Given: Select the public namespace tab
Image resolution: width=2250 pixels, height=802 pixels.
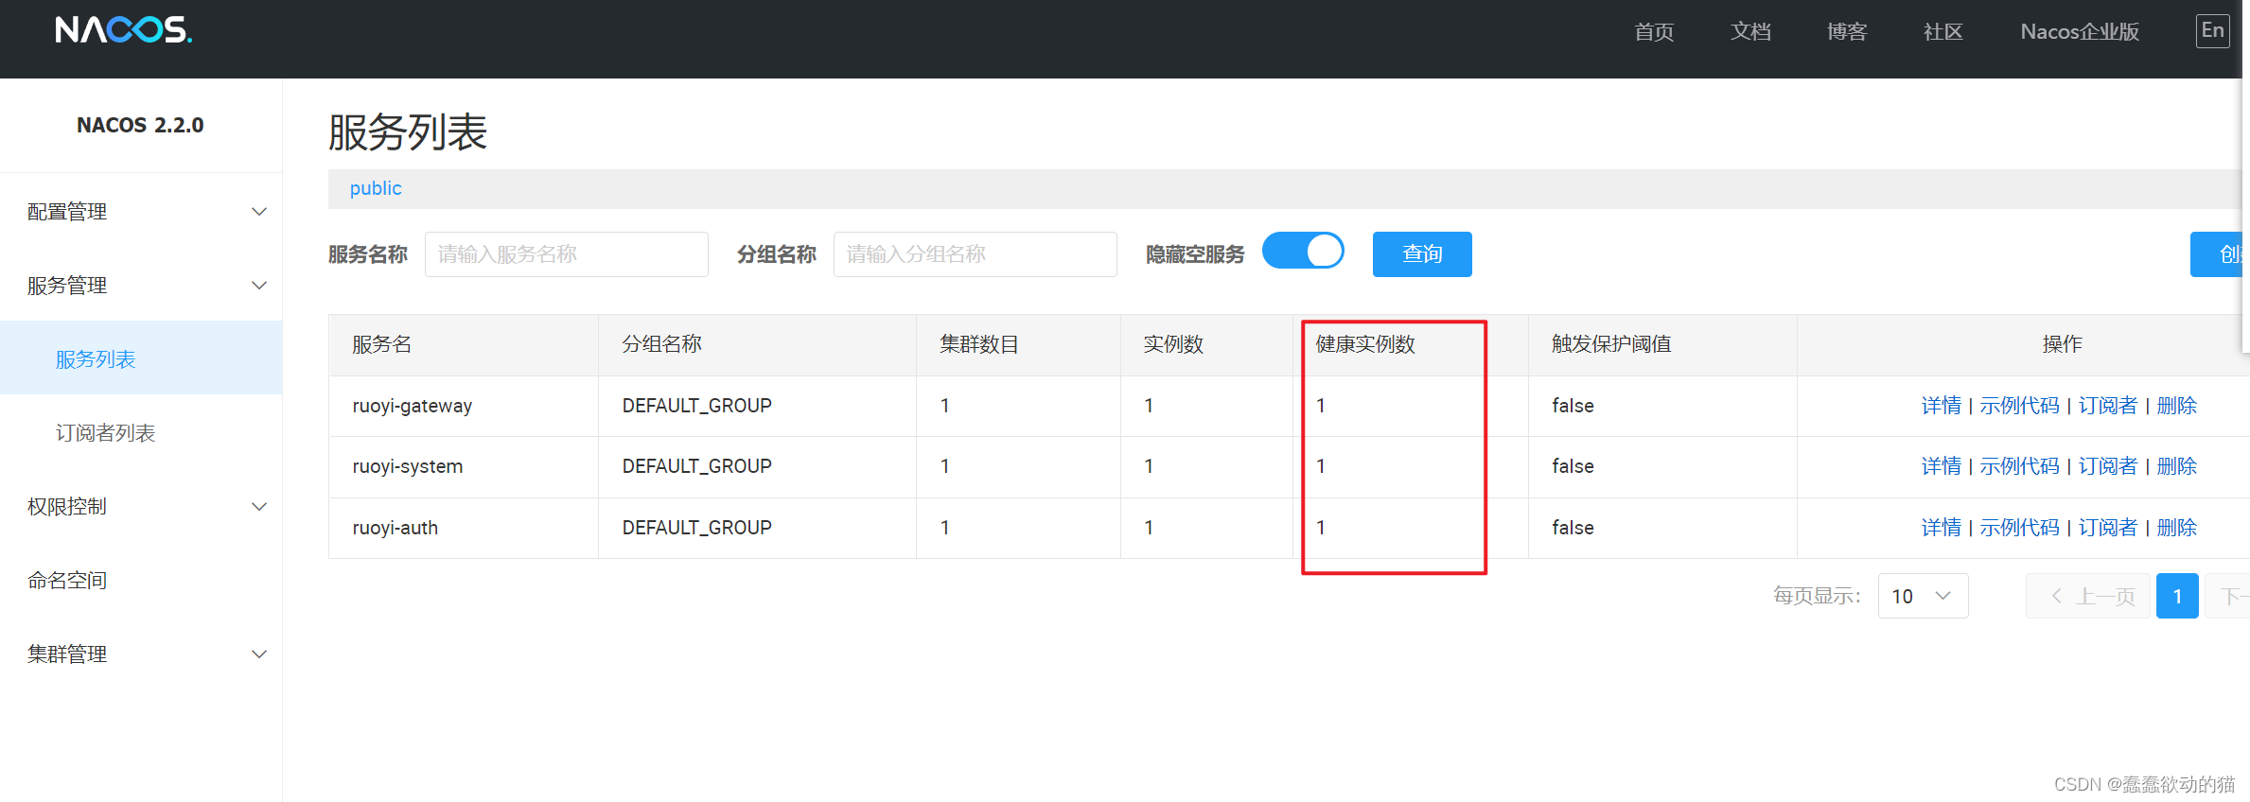Looking at the screenshot, I should point(376,188).
